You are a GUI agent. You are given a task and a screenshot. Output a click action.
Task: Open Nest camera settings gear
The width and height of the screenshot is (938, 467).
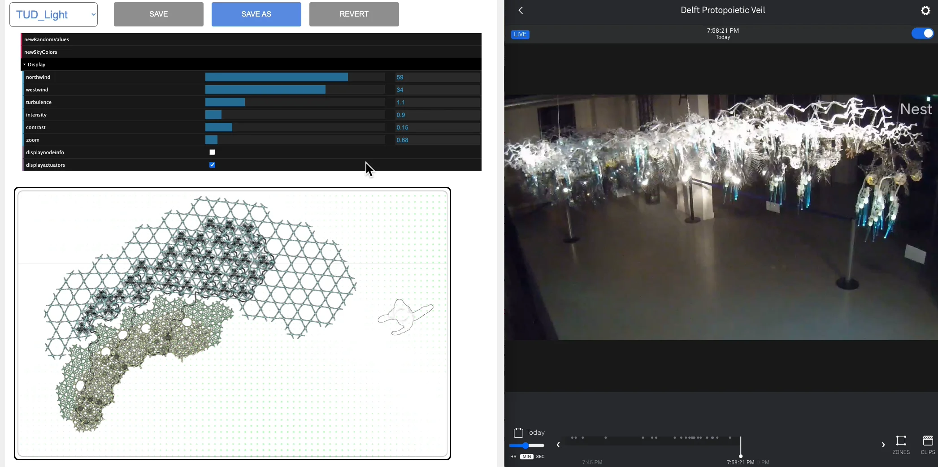925,10
